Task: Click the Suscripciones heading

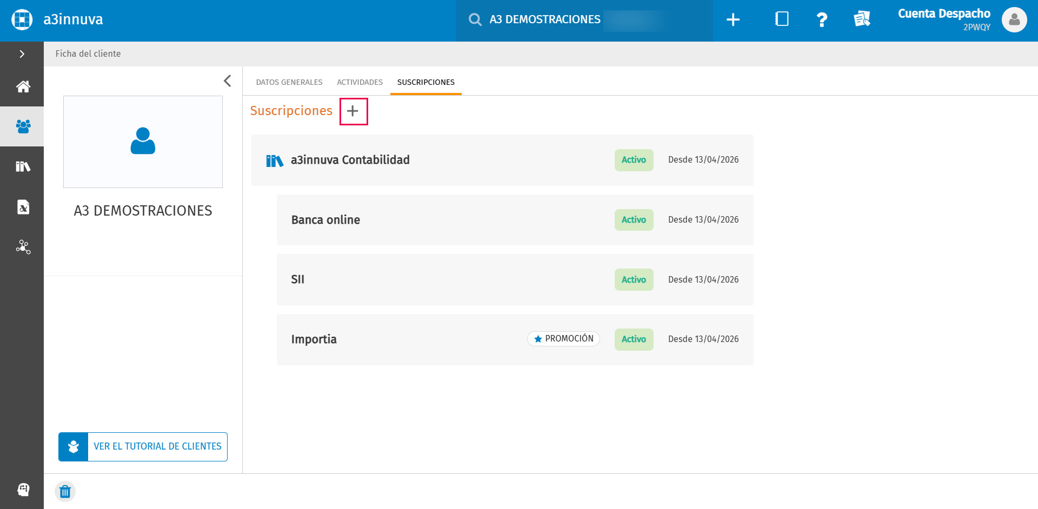Action: coord(291,111)
